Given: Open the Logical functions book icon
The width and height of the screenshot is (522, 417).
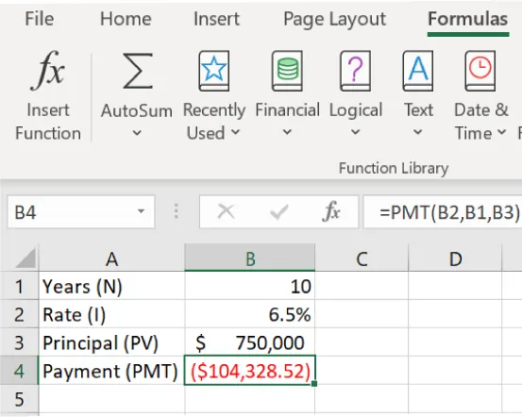Looking at the screenshot, I should point(355,71).
